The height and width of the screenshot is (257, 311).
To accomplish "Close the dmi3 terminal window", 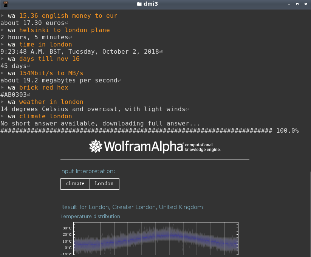I will pyautogui.click(x=306, y=4).
